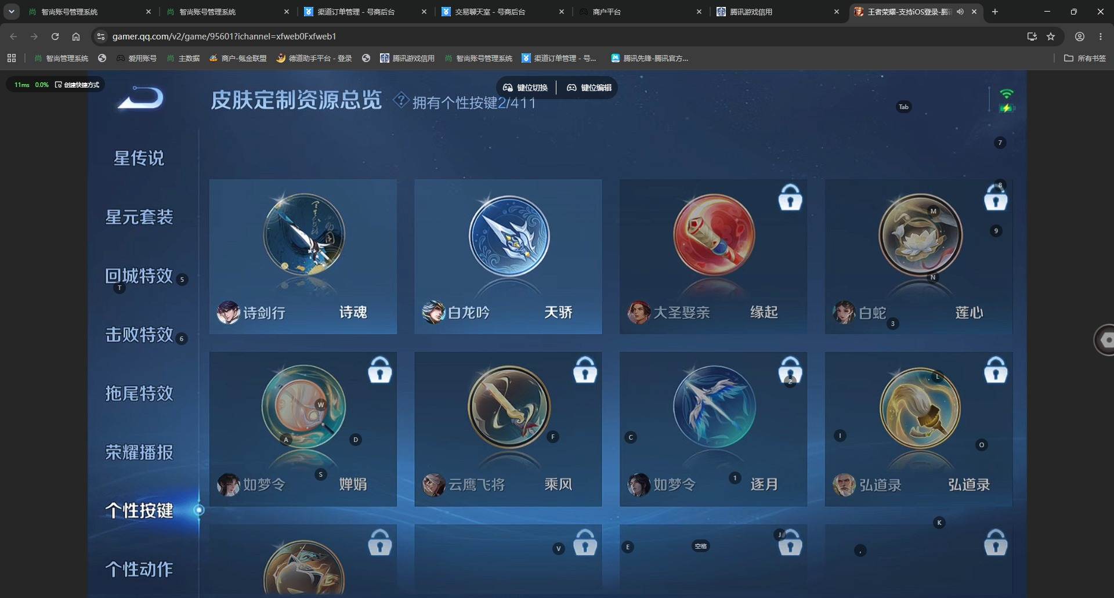Click the 白龙吟 hero avatar
Image resolution: width=1114 pixels, height=598 pixels.
(433, 312)
